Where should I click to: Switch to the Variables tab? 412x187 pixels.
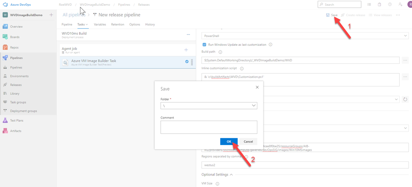(100, 24)
